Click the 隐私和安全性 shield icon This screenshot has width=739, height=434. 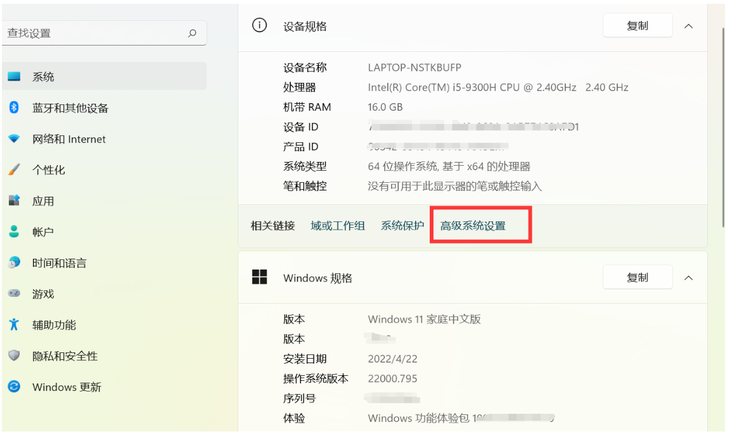(x=14, y=356)
